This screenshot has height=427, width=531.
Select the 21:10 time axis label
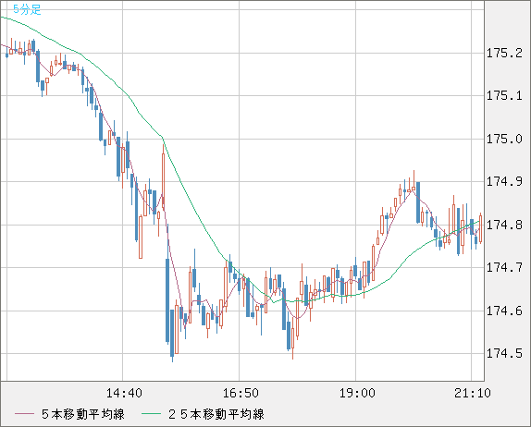pos(473,393)
